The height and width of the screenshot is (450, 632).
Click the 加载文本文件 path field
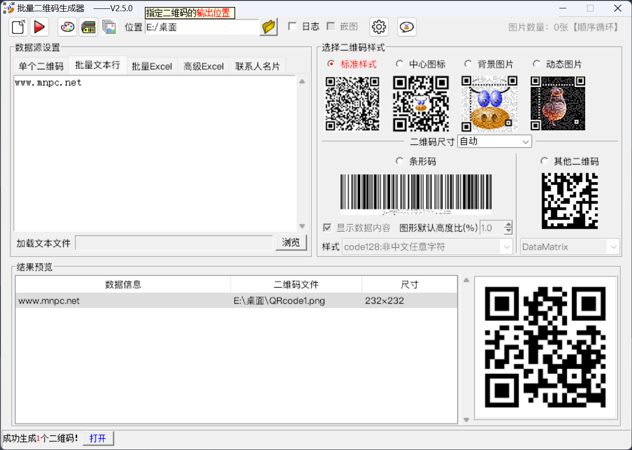pos(174,243)
